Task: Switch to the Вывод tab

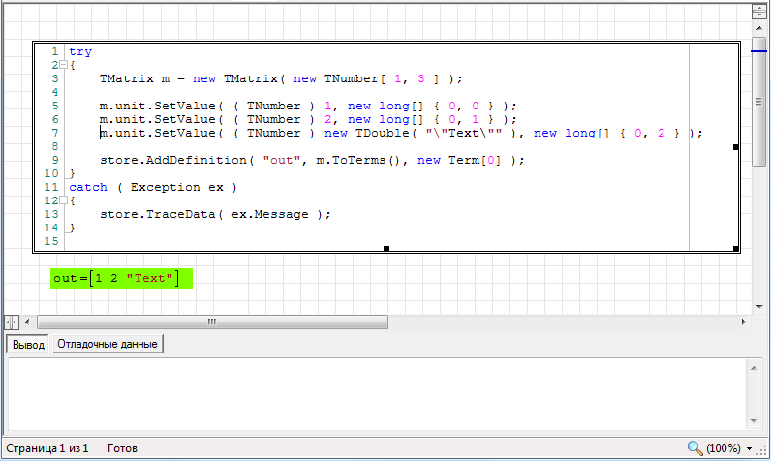Action: [28, 344]
